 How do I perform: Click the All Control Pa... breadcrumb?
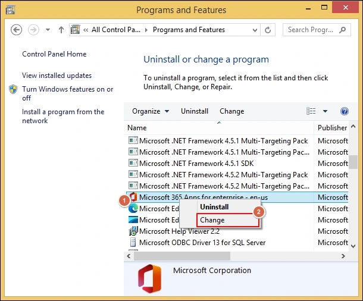tap(116, 30)
